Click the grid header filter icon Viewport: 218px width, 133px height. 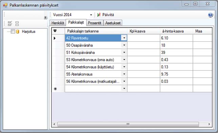(x=55, y=31)
